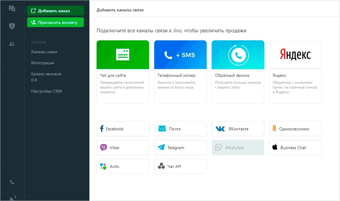Click the Viber logo icon
The image size is (340, 201).
click(103, 148)
